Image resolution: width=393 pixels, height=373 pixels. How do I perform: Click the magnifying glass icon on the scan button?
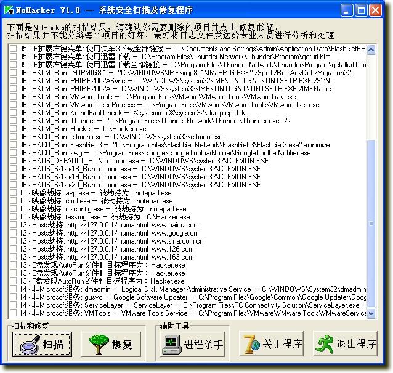[x=30, y=345]
